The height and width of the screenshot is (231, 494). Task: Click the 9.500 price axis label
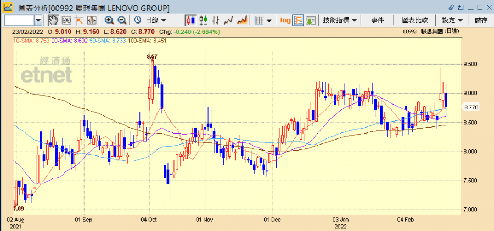pyautogui.click(x=471, y=64)
